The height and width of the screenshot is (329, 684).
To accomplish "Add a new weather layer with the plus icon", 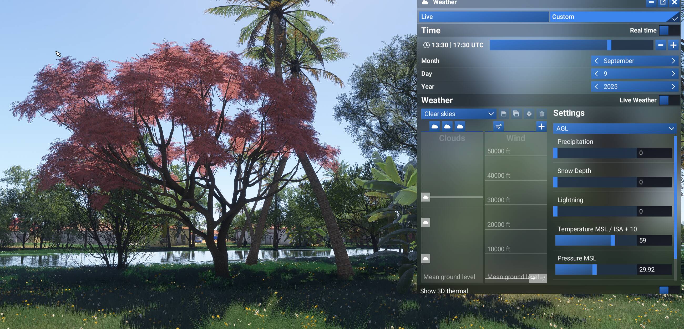I will (542, 127).
